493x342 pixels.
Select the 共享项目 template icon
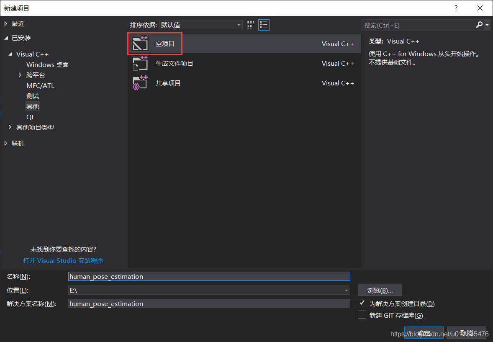click(x=140, y=83)
